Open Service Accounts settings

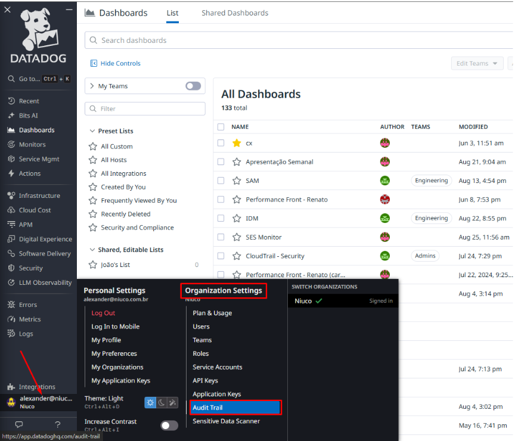point(217,367)
